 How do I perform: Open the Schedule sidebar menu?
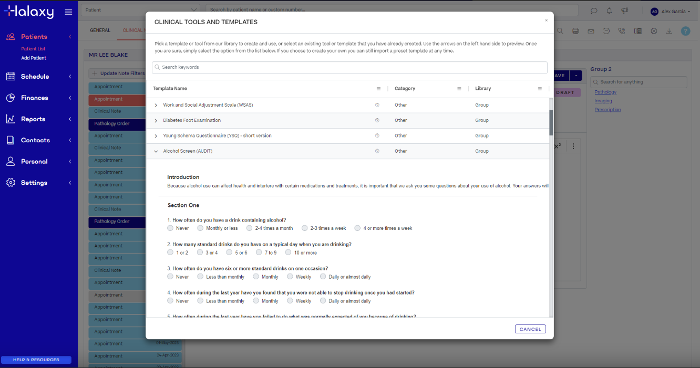click(x=35, y=77)
